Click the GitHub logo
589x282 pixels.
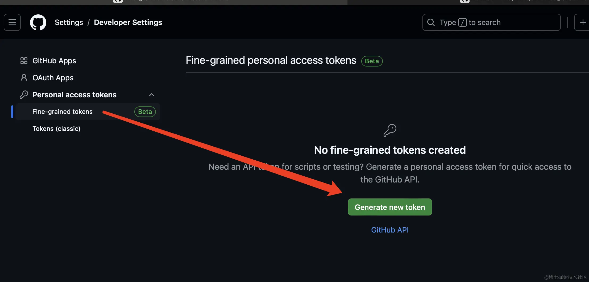point(38,22)
